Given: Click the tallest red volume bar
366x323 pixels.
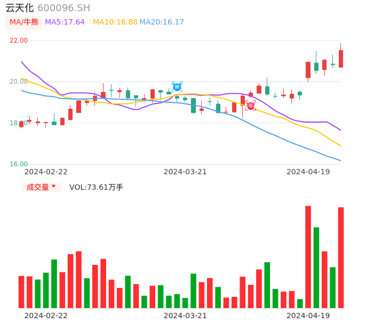Looking at the screenshot, I should [x=308, y=257].
